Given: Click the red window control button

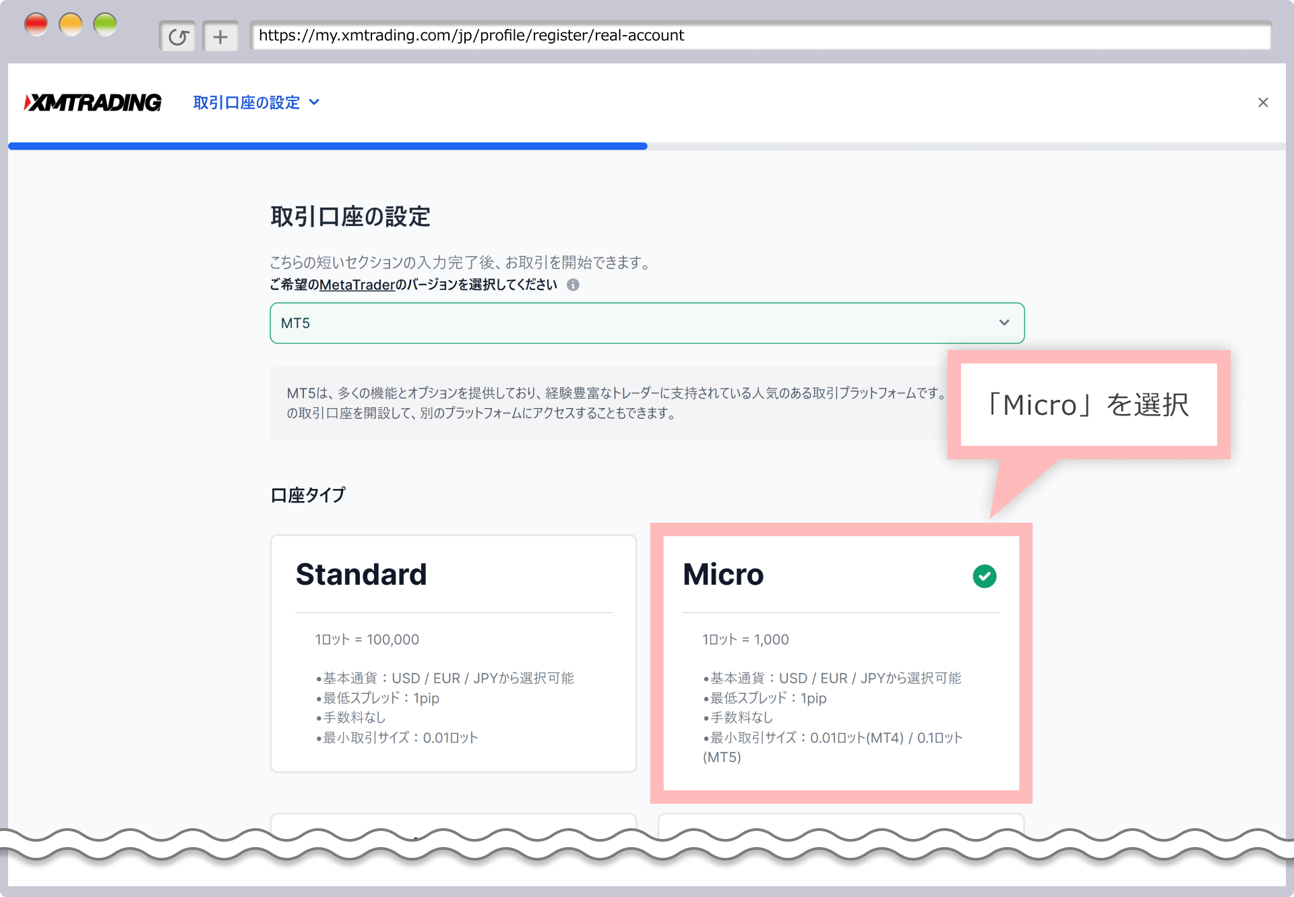Looking at the screenshot, I should (36, 25).
